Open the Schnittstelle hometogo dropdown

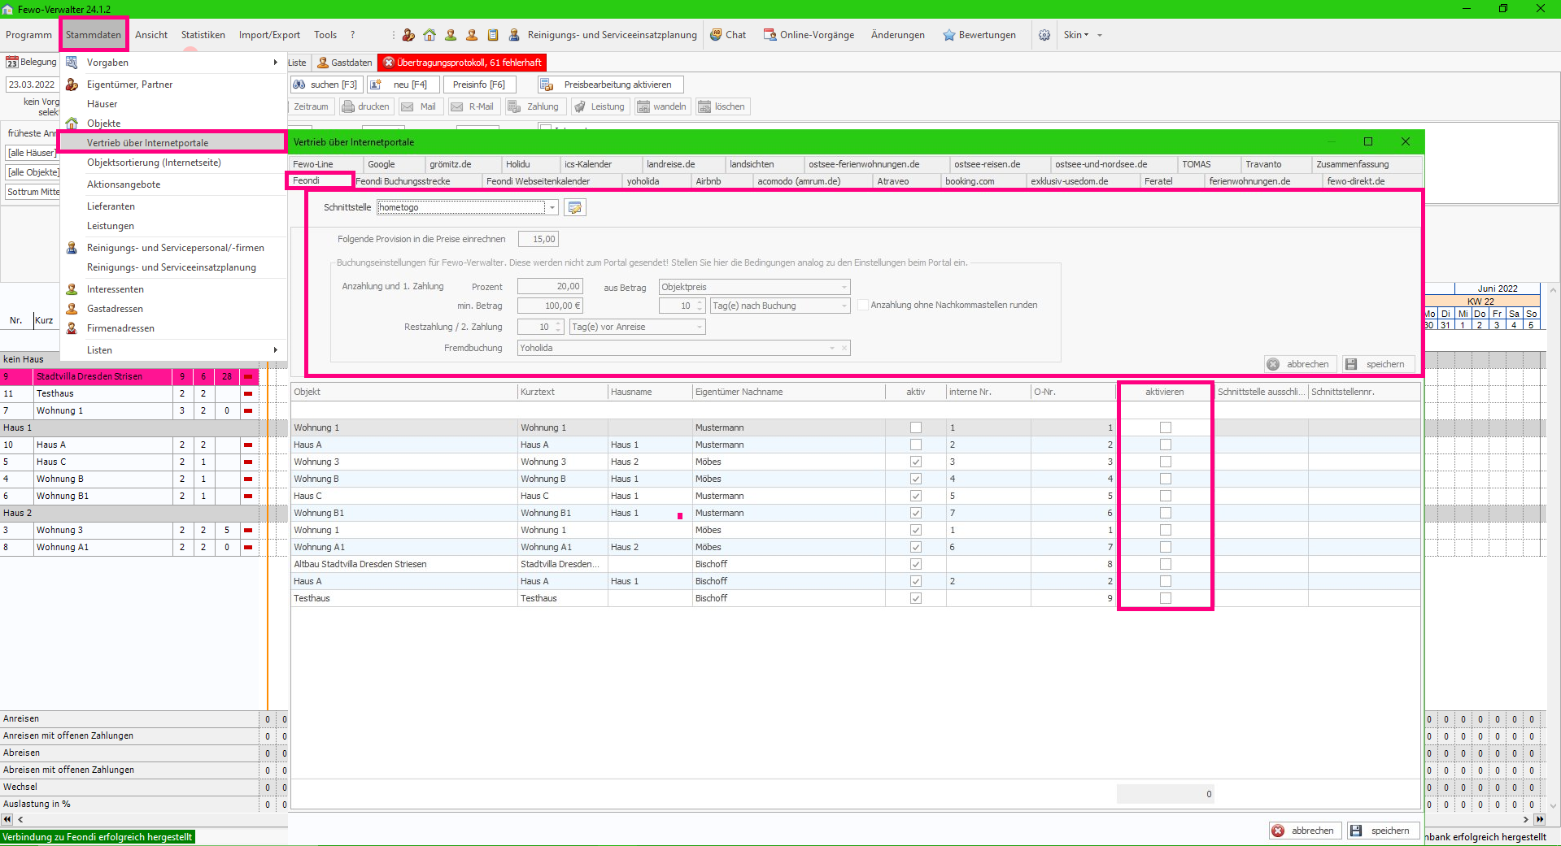click(x=552, y=207)
